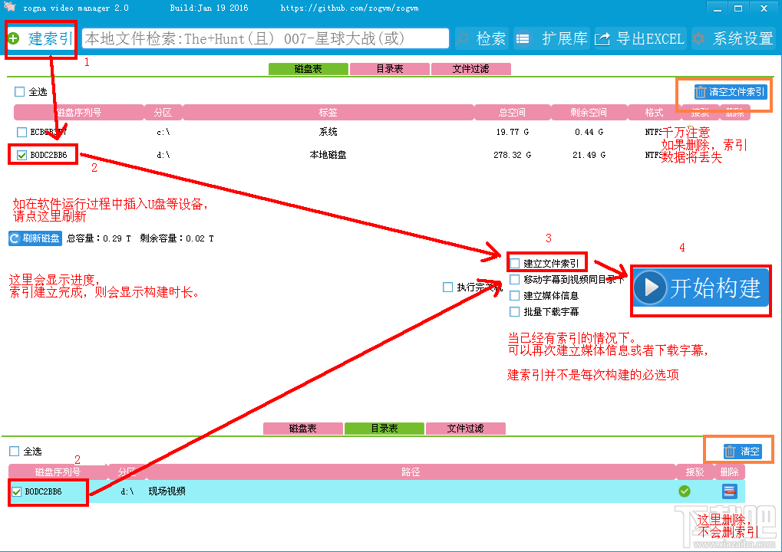Click 总空间 column header
The height and width of the screenshot is (552, 782).
[512, 113]
